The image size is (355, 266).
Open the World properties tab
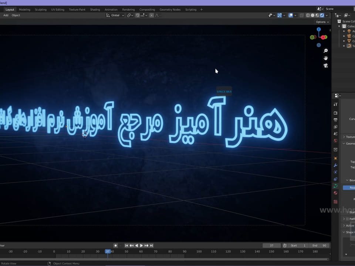[x=335, y=141]
